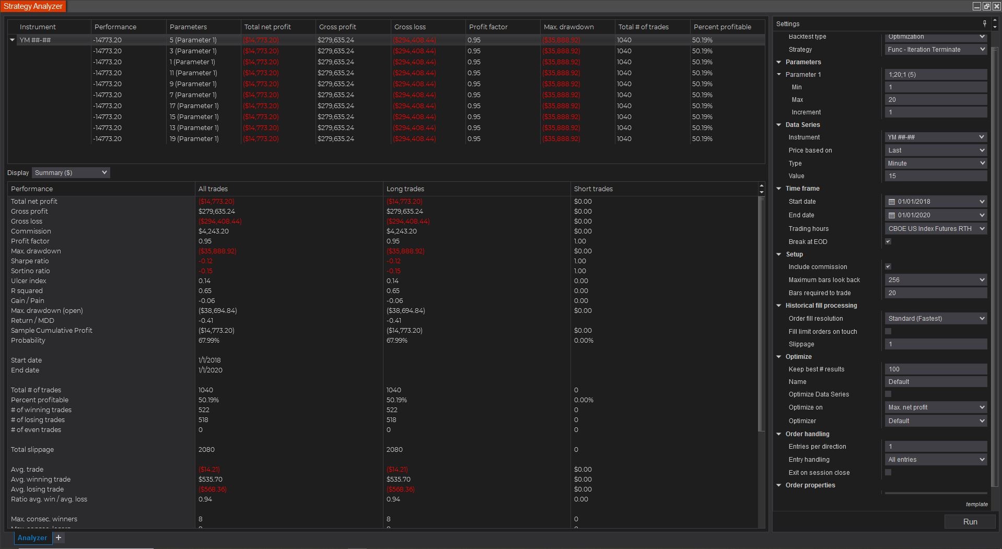Open the Optimizer dropdown
1002x549 pixels.
(936, 421)
